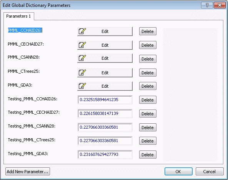
Task: Click the PMML_CSANN28 label
Action: point(23,57)
